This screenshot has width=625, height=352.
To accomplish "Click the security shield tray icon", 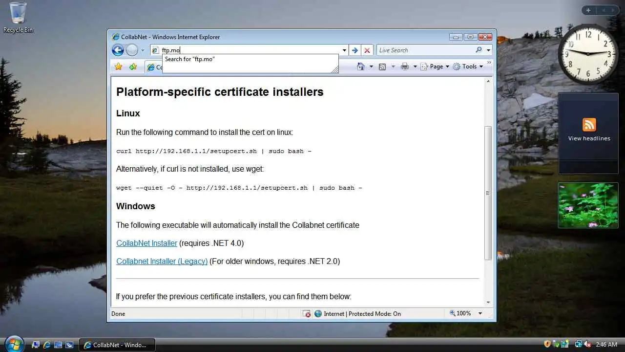I will pyautogui.click(x=547, y=344).
